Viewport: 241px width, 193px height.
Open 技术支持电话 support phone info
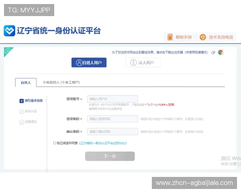[x=221, y=37]
